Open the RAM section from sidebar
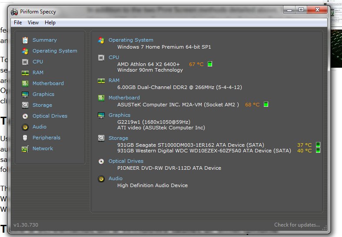Image resolution: width=342 pixels, height=237 pixels. (38, 72)
